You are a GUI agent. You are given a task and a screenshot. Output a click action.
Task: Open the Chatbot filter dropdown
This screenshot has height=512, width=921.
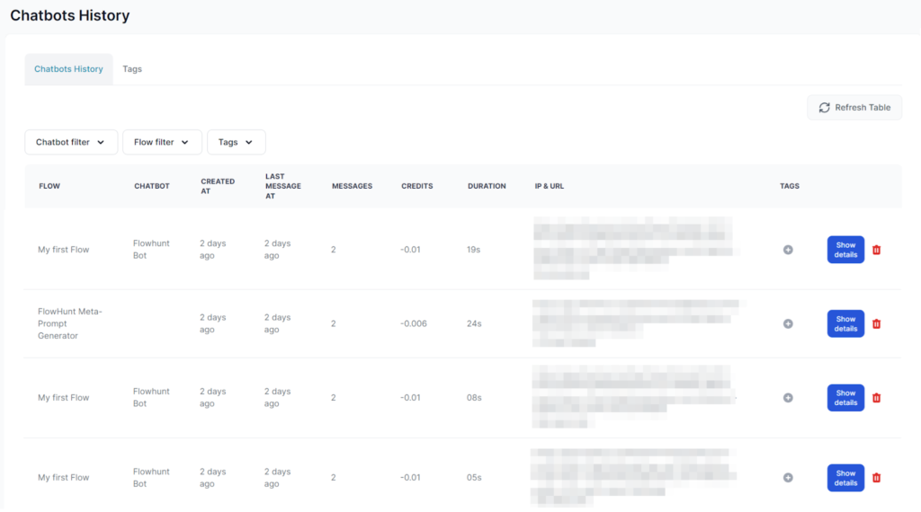click(x=71, y=142)
